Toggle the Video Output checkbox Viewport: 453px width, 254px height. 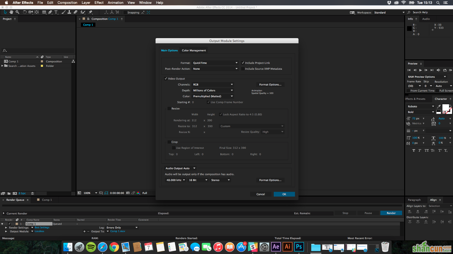pyautogui.click(x=166, y=78)
